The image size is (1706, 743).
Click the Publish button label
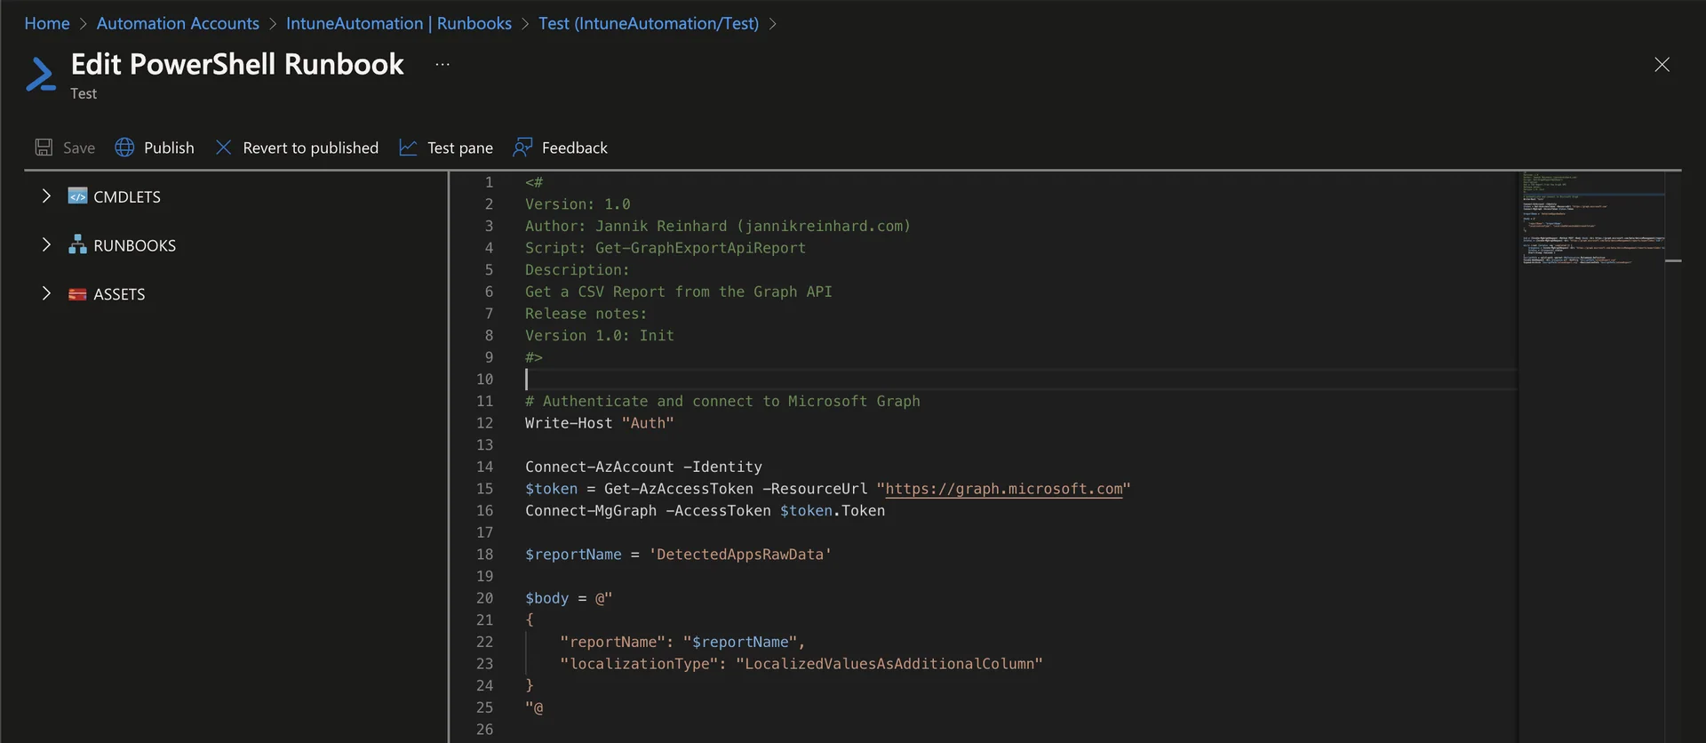coord(169,148)
